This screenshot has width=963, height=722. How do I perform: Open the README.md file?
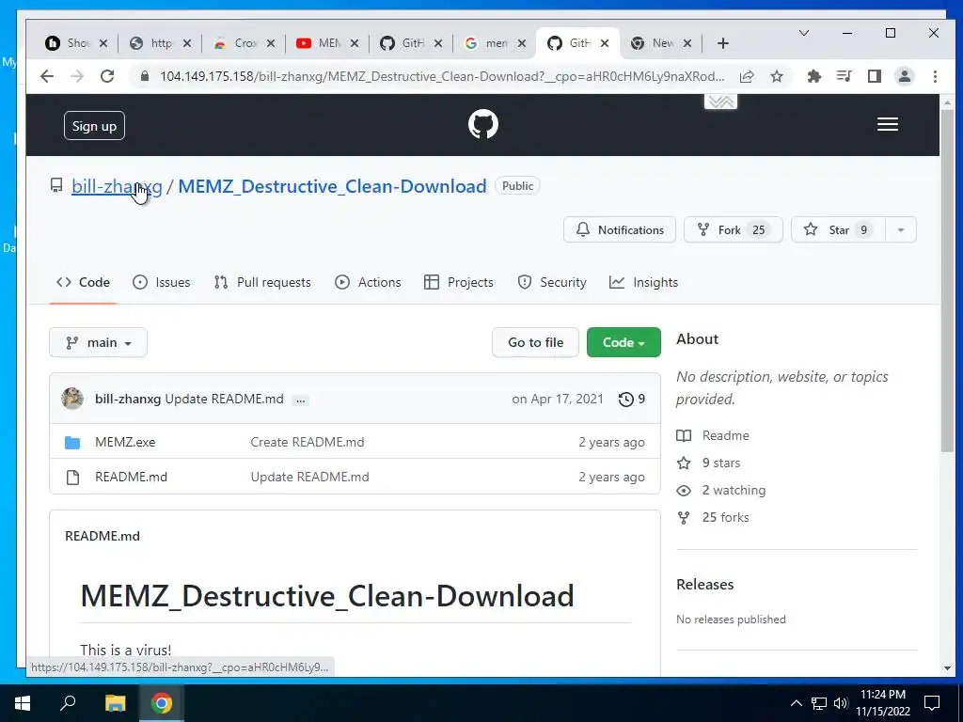pyautogui.click(x=131, y=477)
